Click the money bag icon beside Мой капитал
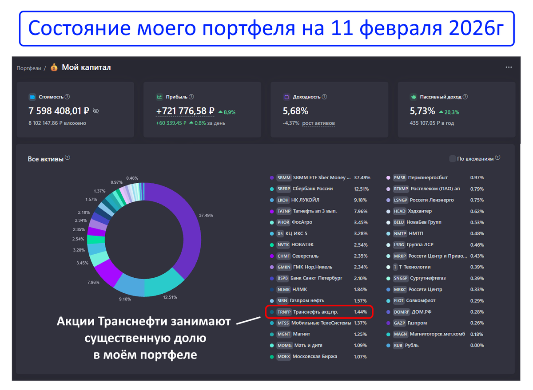The image size is (533, 390). (54, 68)
